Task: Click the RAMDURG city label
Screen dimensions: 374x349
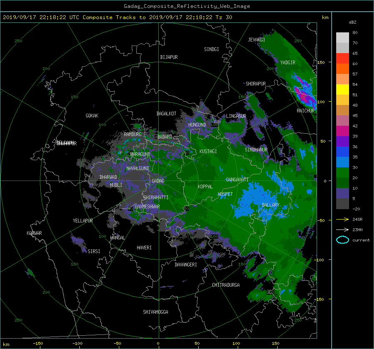Action: coord(133,134)
